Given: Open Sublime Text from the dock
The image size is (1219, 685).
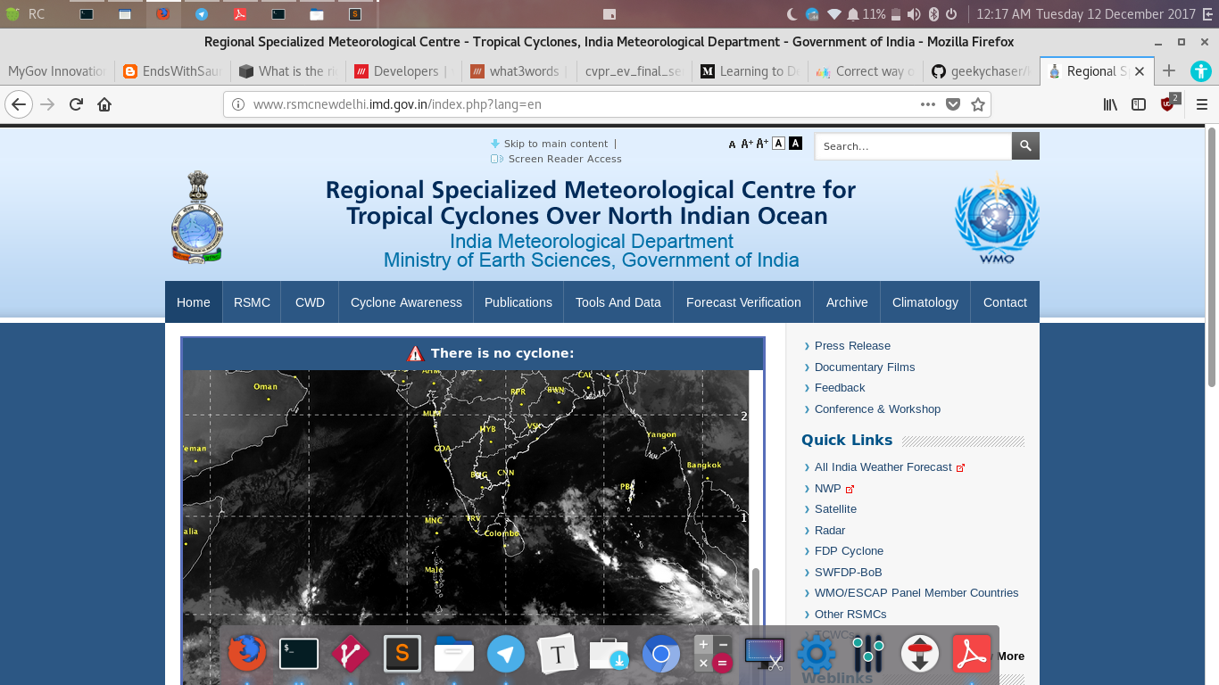Looking at the screenshot, I should 402,655.
